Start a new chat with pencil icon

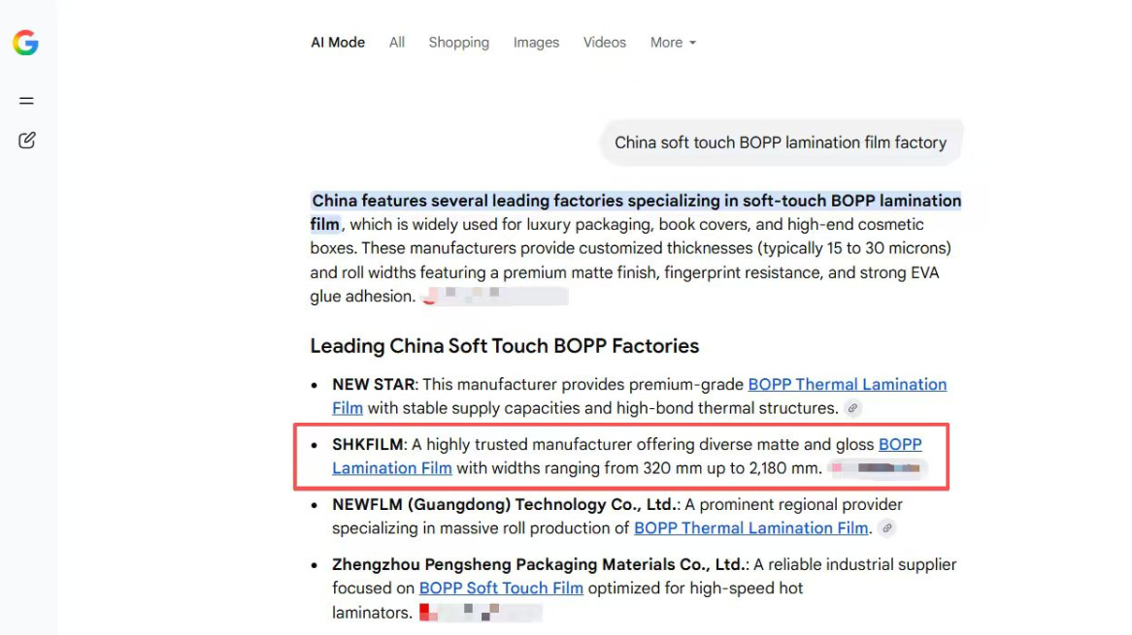click(27, 140)
